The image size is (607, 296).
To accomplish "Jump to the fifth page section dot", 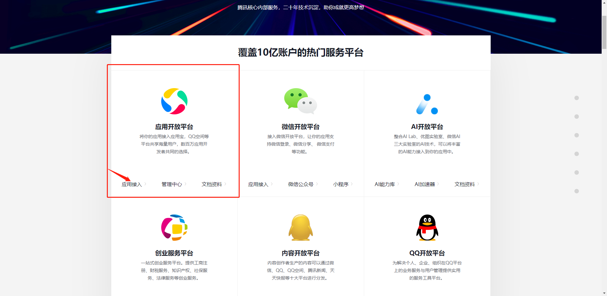I will [x=577, y=172].
